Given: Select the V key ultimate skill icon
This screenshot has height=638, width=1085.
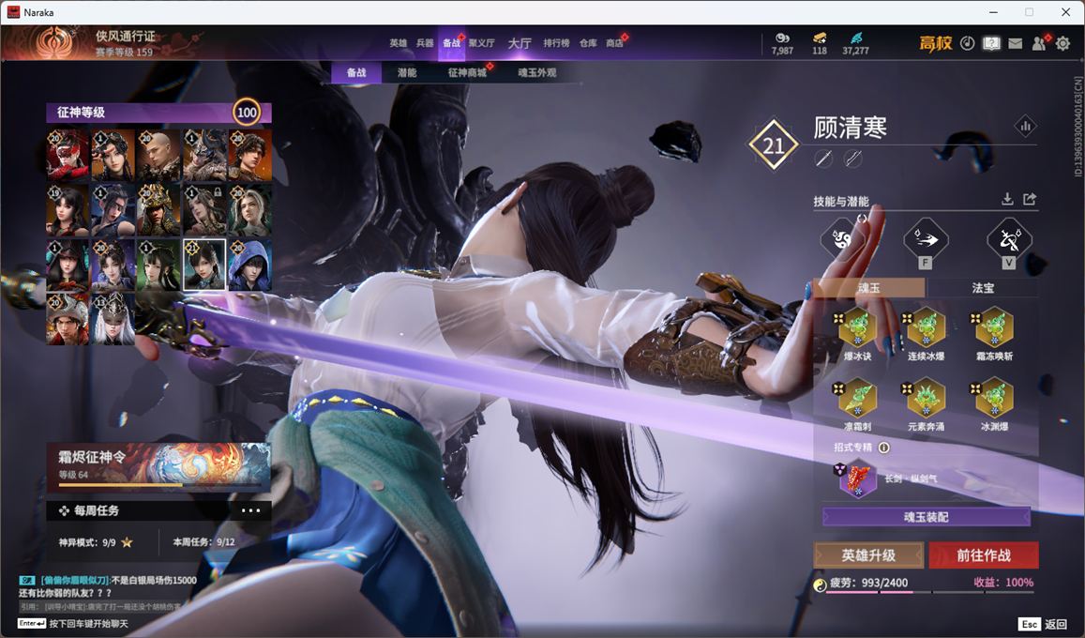Looking at the screenshot, I should 1009,240.
